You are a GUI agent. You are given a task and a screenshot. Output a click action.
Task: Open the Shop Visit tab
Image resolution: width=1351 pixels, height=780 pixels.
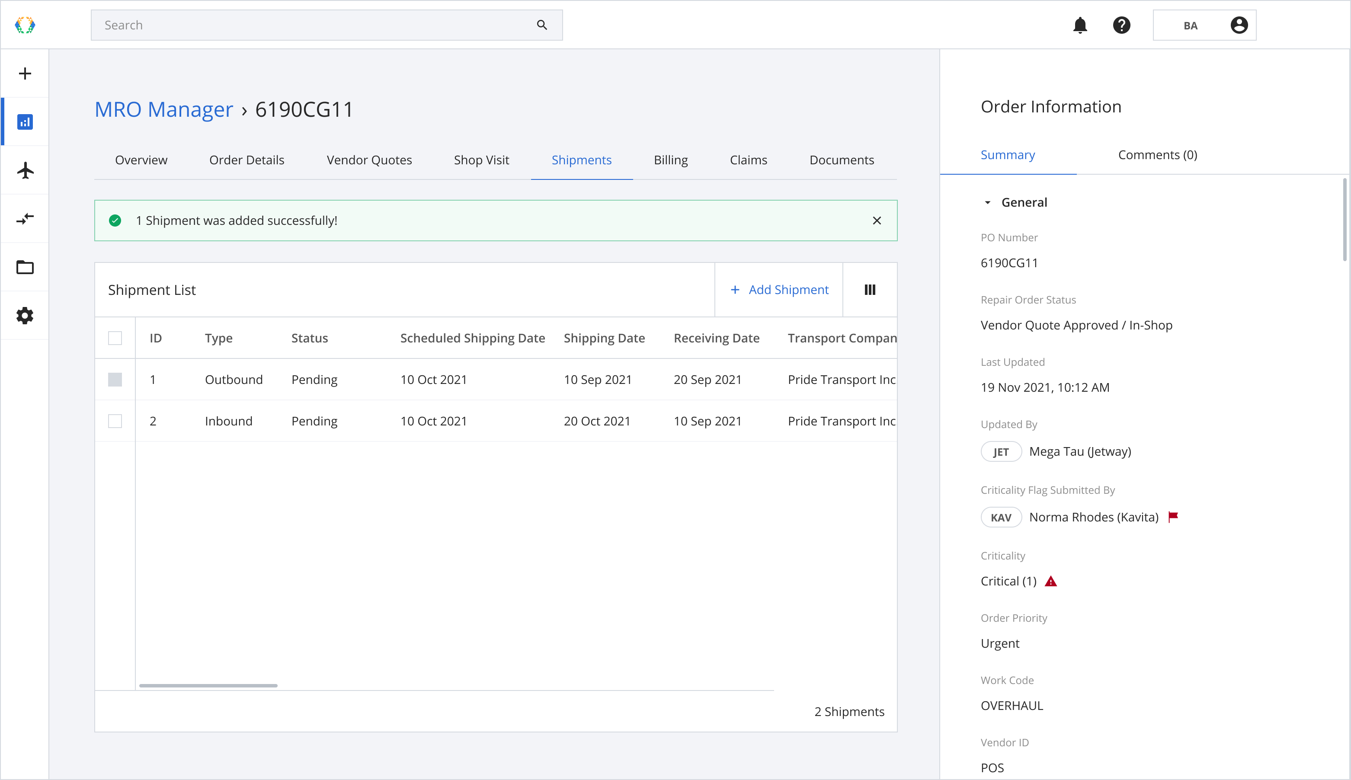481,160
